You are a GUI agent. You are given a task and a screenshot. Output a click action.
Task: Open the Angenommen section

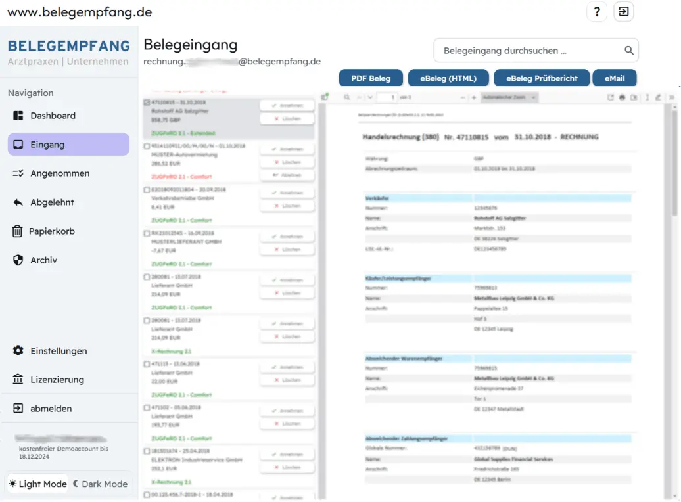(x=68, y=173)
